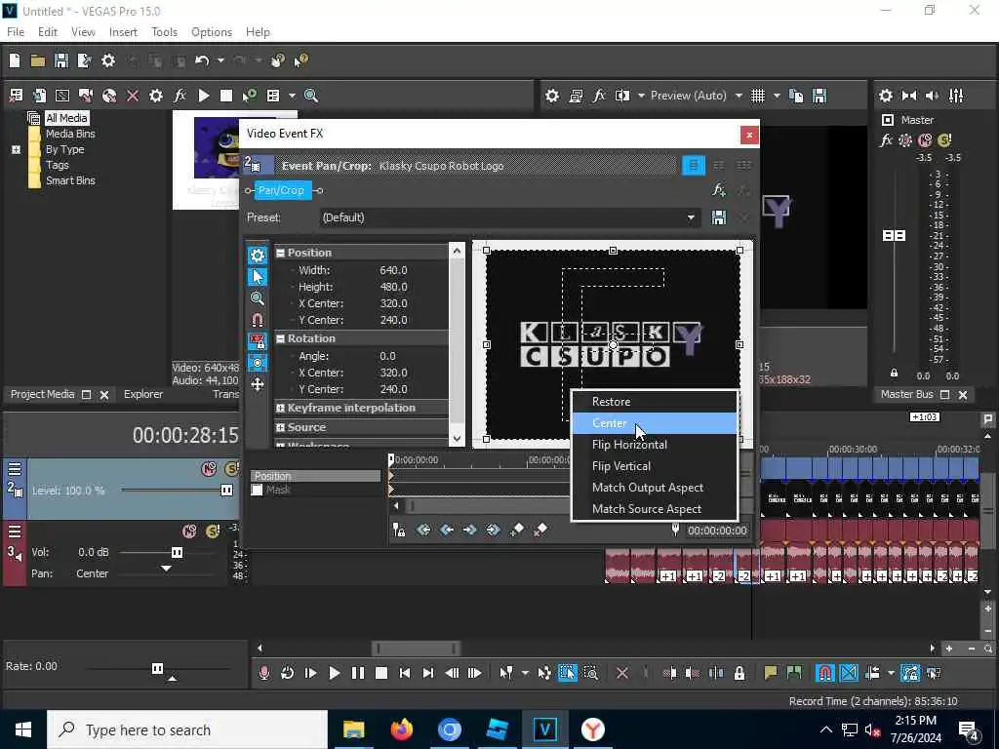The width and height of the screenshot is (999, 749).
Task: Show Pan/Crop properties gear icon
Action: point(258,256)
